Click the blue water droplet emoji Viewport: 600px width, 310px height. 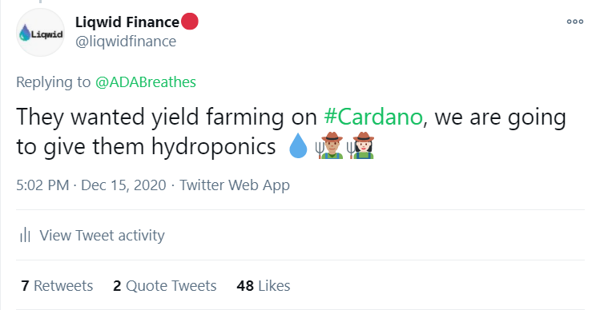pos(298,146)
